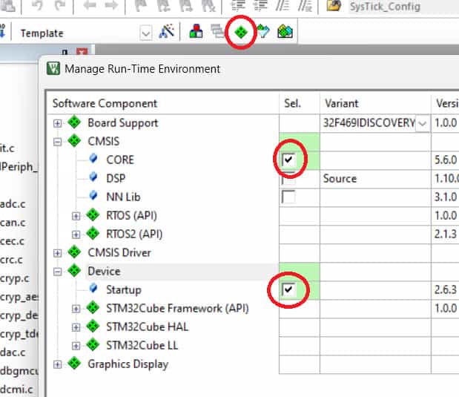The width and height of the screenshot is (459, 397).
Task: Toggle the Device Startup checkbox
Action: [x=288, y=289]
